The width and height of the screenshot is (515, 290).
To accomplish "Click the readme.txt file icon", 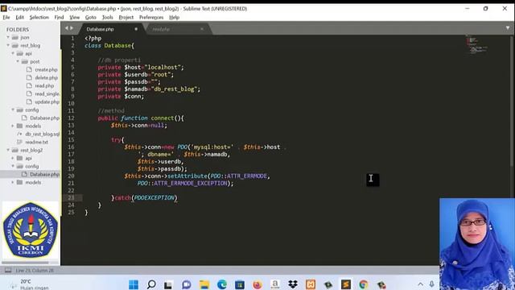I will click(x=19, y=142).
